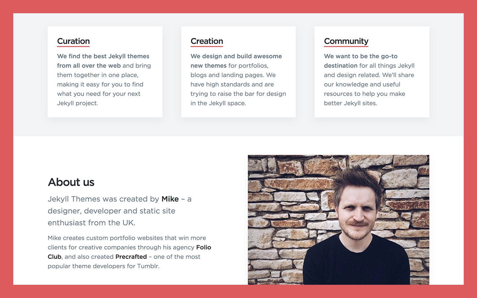
Task: Click the text 'popular theme developers for Tumblr.'
Action: tap(103, 266)
